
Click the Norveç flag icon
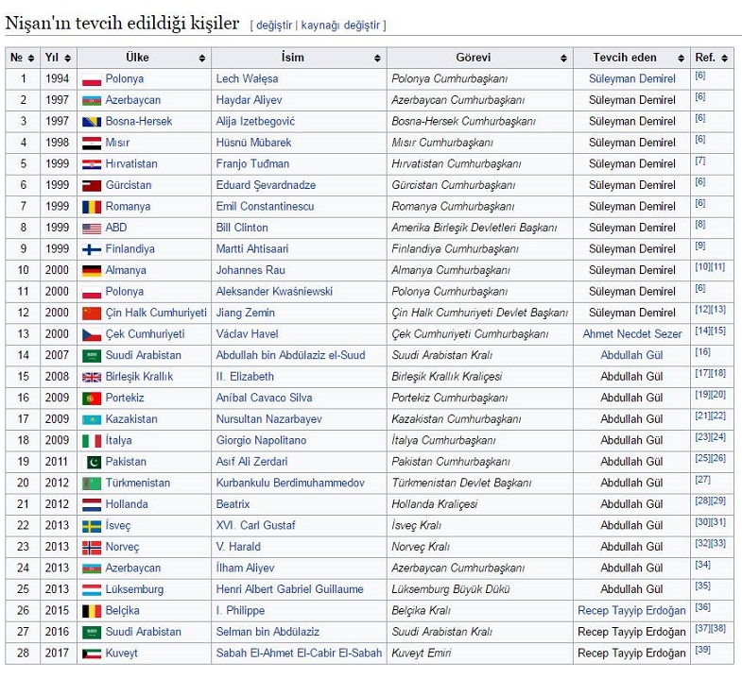(x=92, y=548)
